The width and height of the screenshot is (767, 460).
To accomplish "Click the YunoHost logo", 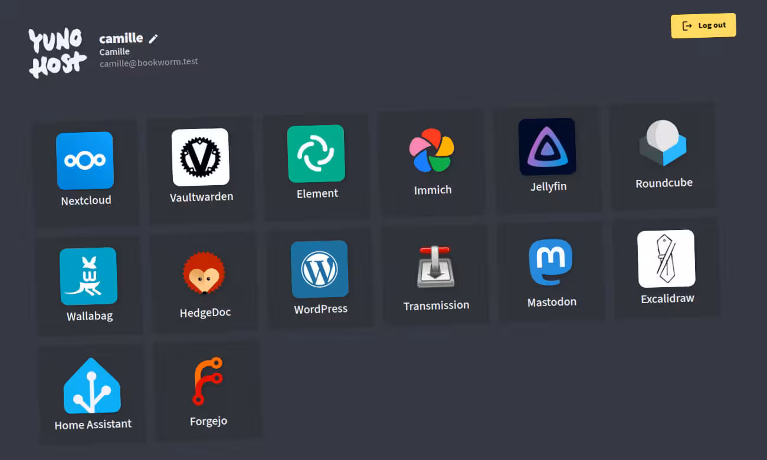I will [57, 52].
